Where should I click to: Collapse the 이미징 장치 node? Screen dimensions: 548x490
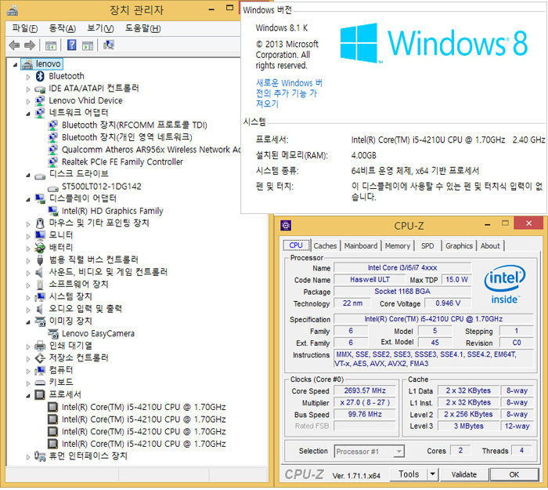[x=28, y=322]
